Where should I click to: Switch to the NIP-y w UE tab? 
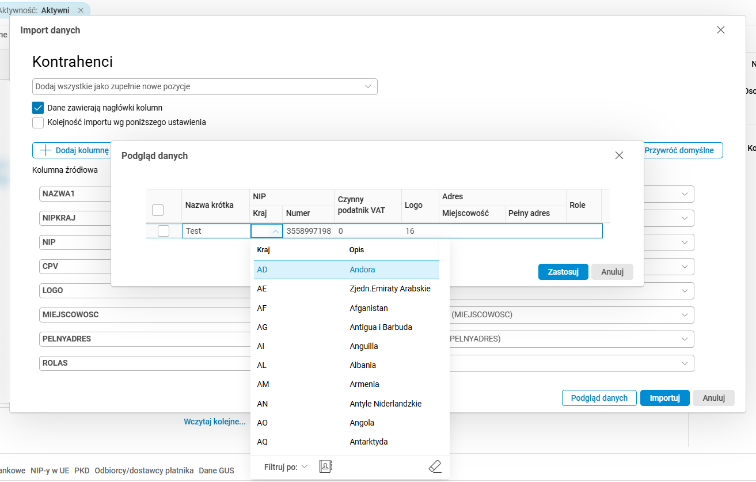point(50,470)
